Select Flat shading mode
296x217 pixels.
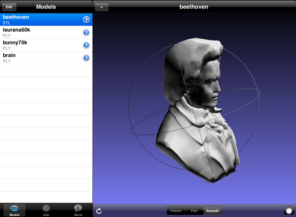[x=194, y=211]
